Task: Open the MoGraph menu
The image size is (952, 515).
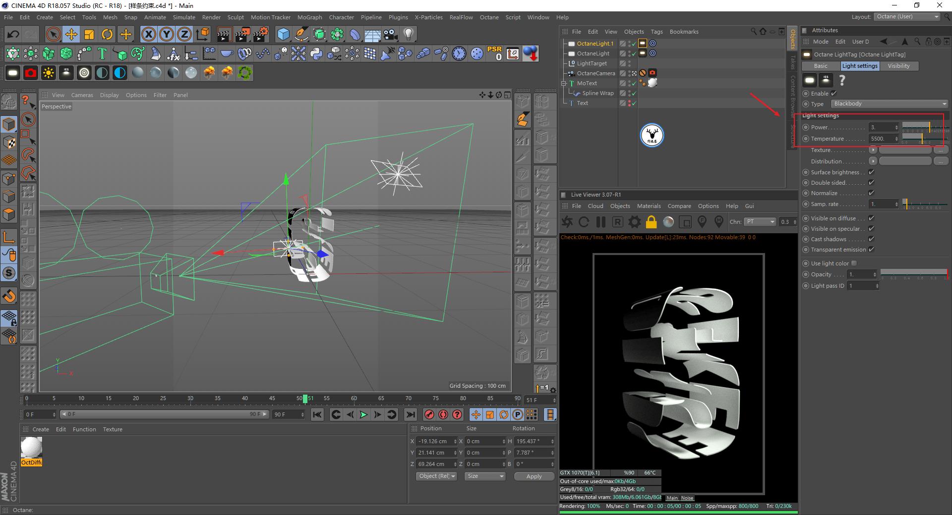Action: point(309,17)
